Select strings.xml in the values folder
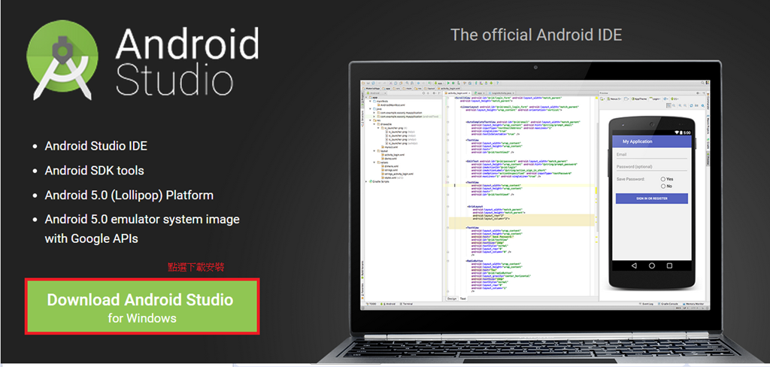This screenshot has width=770, height=367. [x=391, y=170]
